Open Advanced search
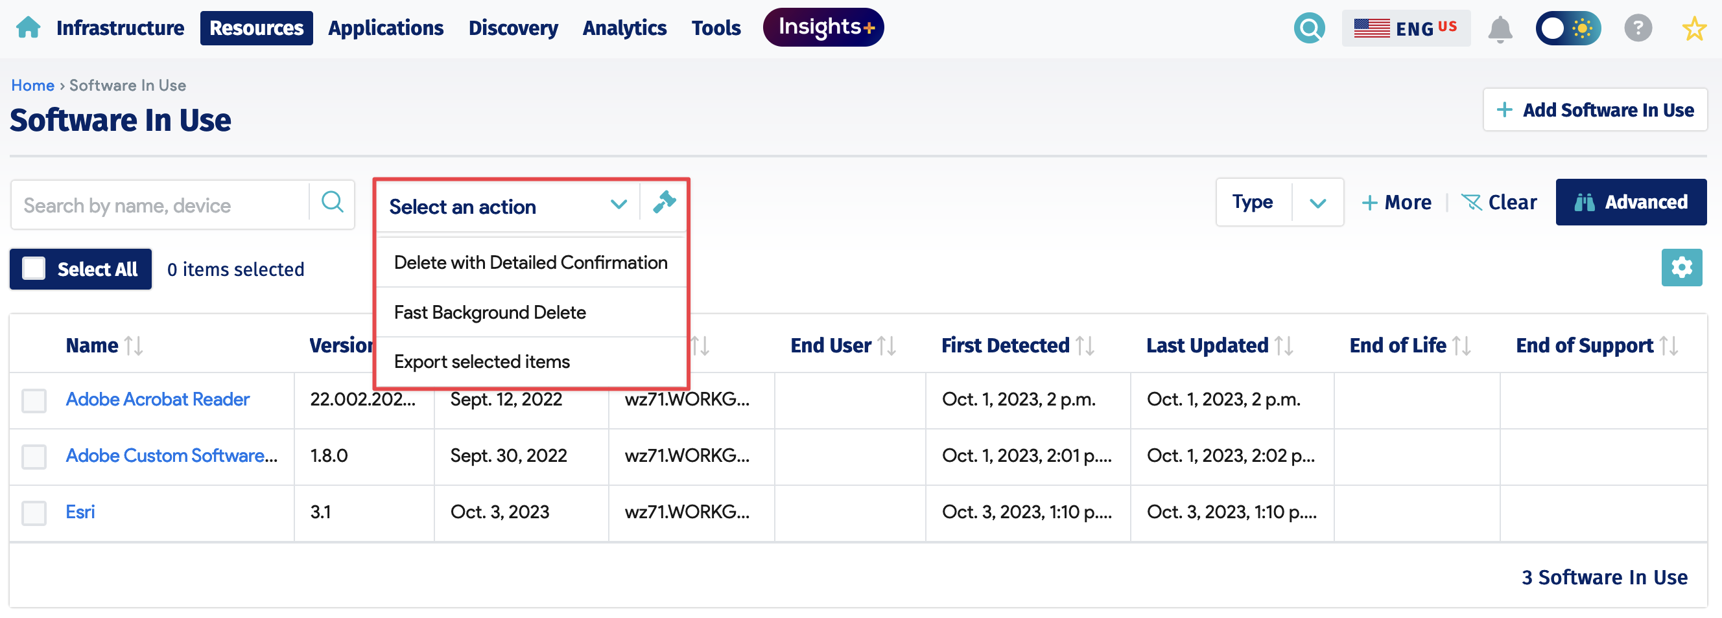This screenshot has height=618, width=1722. click(1631, 201)
